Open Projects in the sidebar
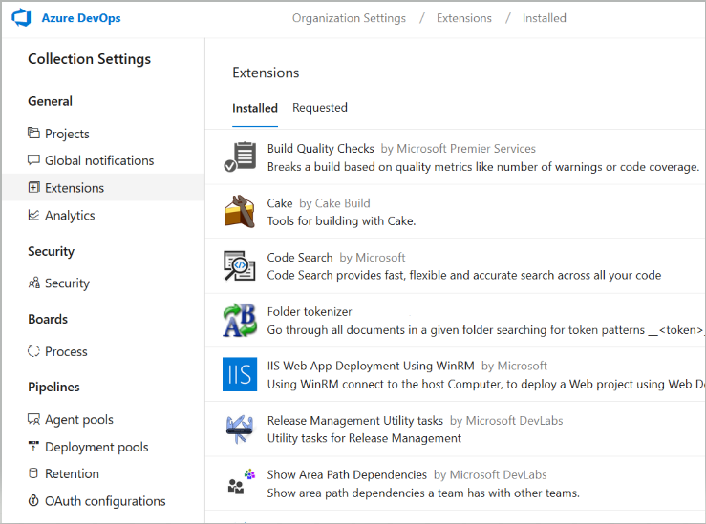Screen dimensions: 706x524 67,134
